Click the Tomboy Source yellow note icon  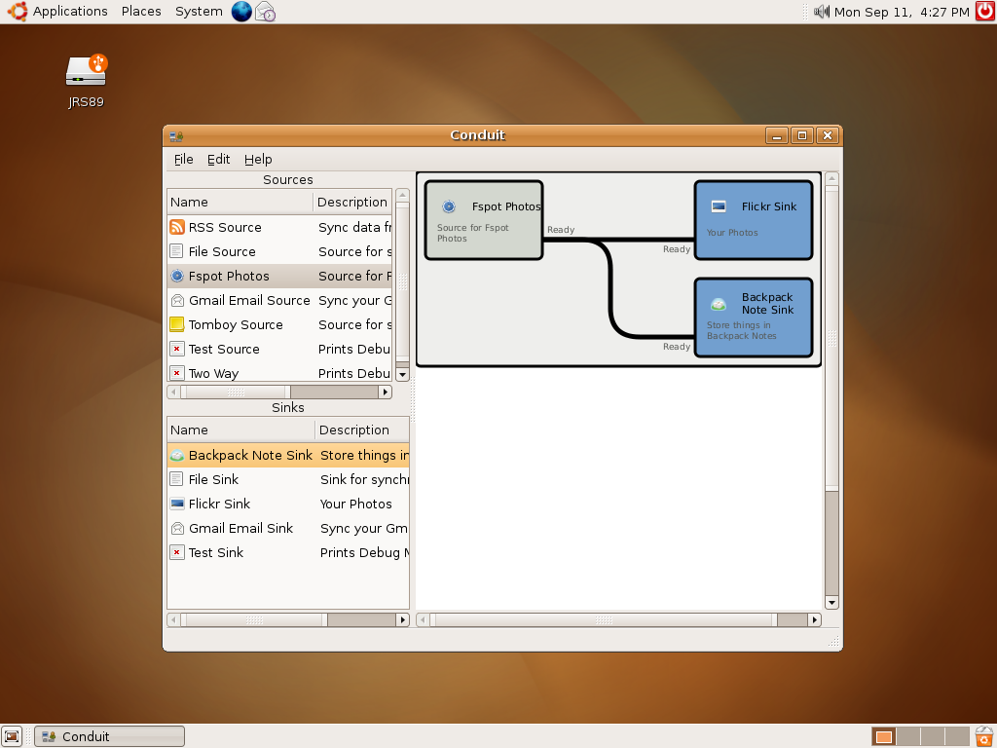(177, 324)
